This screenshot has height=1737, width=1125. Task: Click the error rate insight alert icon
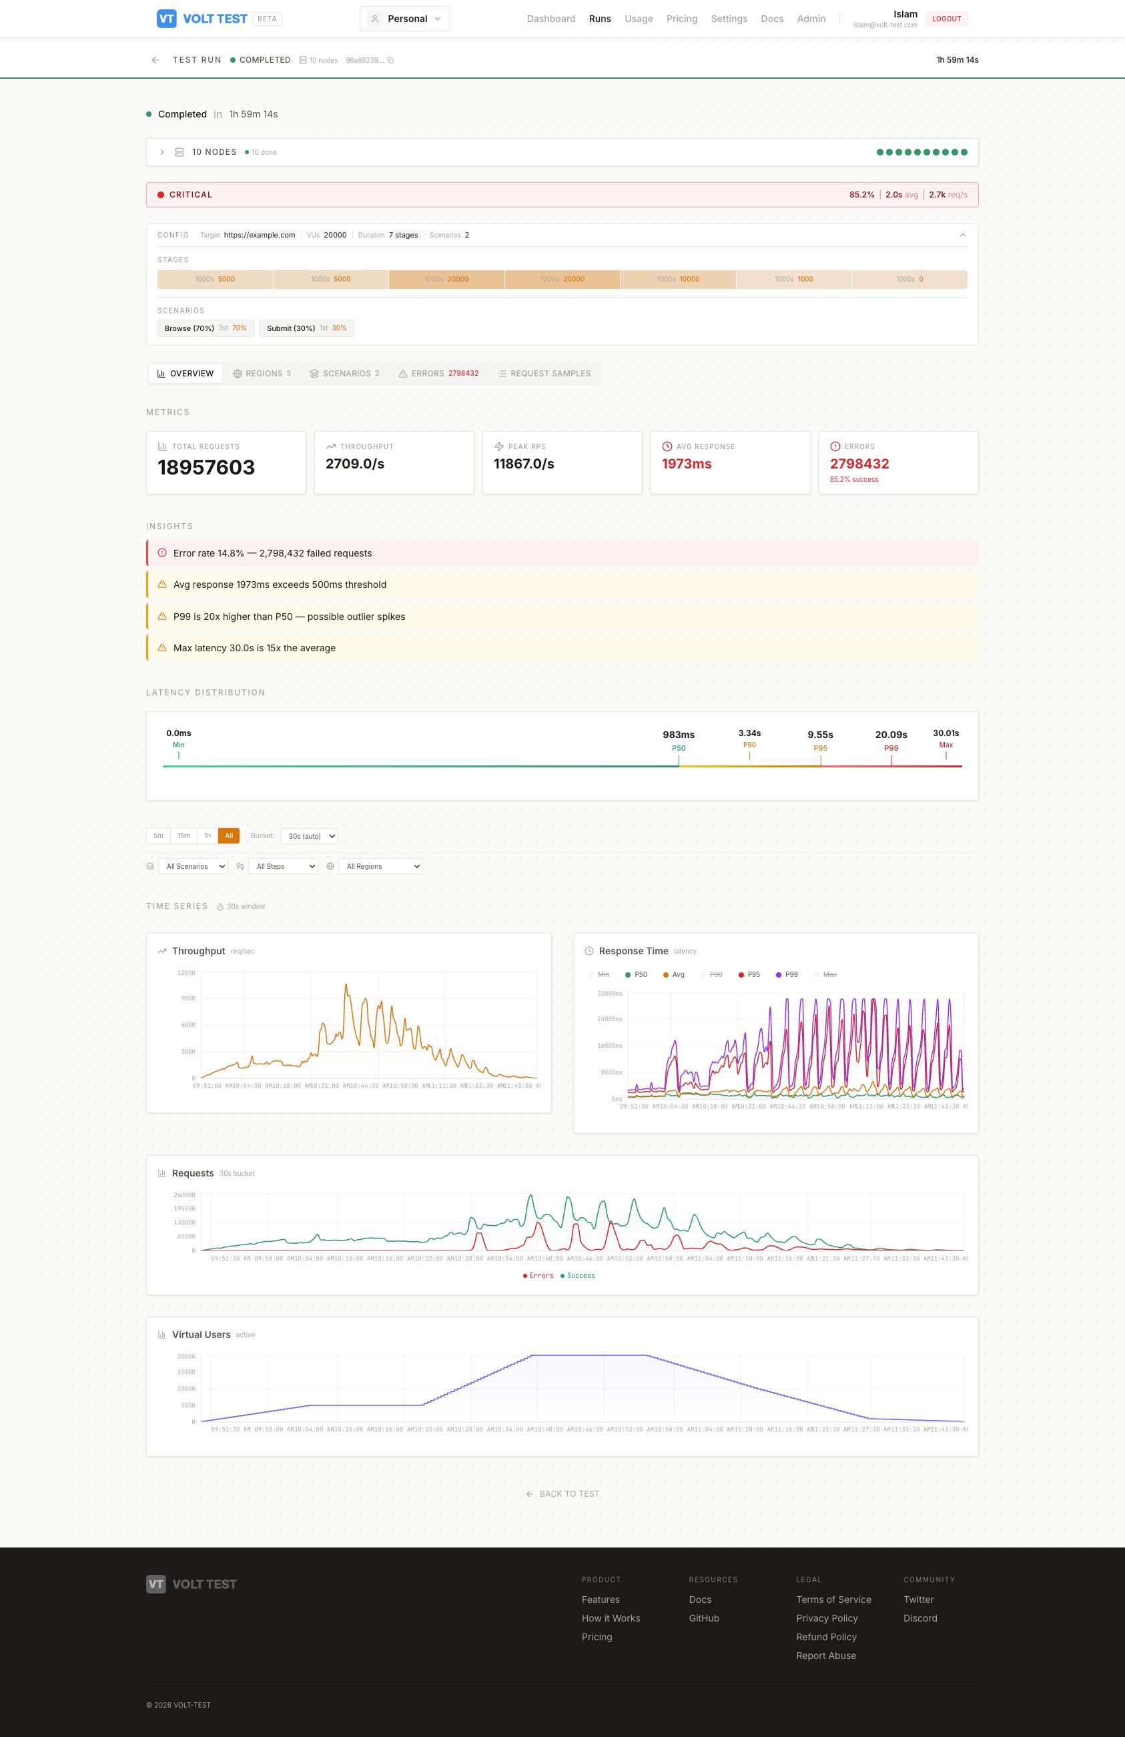[162, 553]
